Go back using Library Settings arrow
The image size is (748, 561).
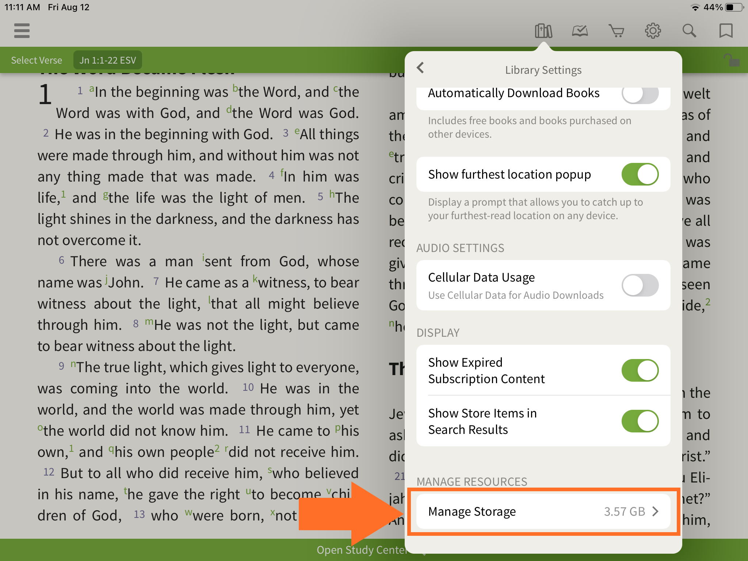(x=421, y=68)
